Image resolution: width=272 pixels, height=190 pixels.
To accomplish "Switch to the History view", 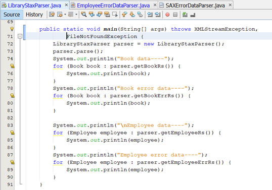I will tap(34, 15).
